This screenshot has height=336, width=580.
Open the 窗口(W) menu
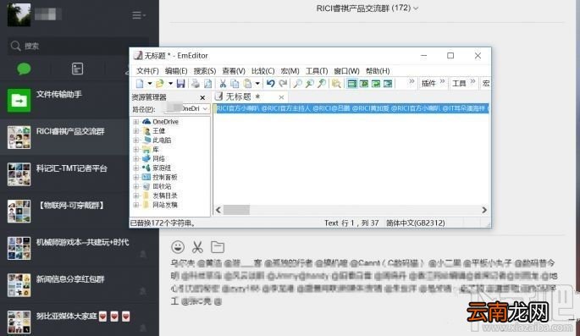coord(346,70)
